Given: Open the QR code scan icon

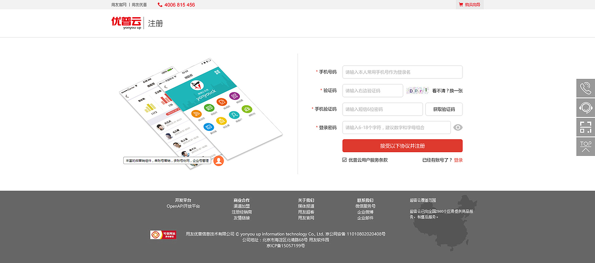Looking at the screenshot, I should point(586,127).
